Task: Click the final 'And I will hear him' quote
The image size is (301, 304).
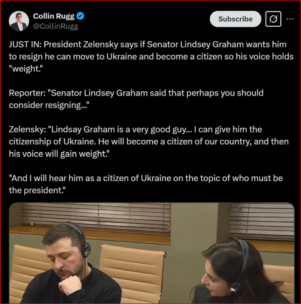Action: point(146,184)
